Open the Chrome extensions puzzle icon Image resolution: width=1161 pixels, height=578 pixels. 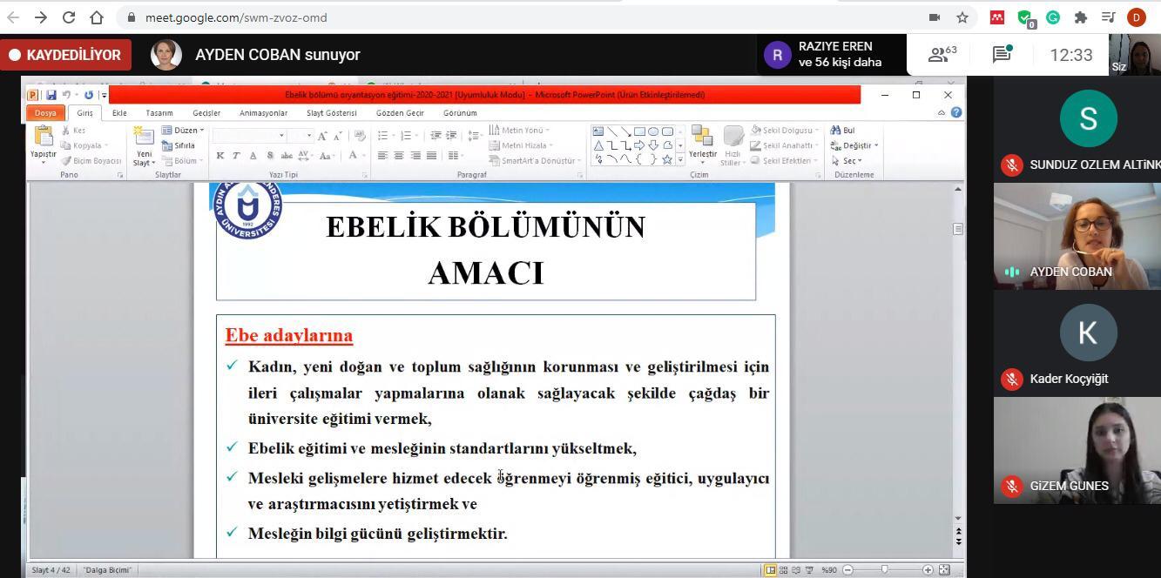pyautogui.click(x=1081, y=17)
